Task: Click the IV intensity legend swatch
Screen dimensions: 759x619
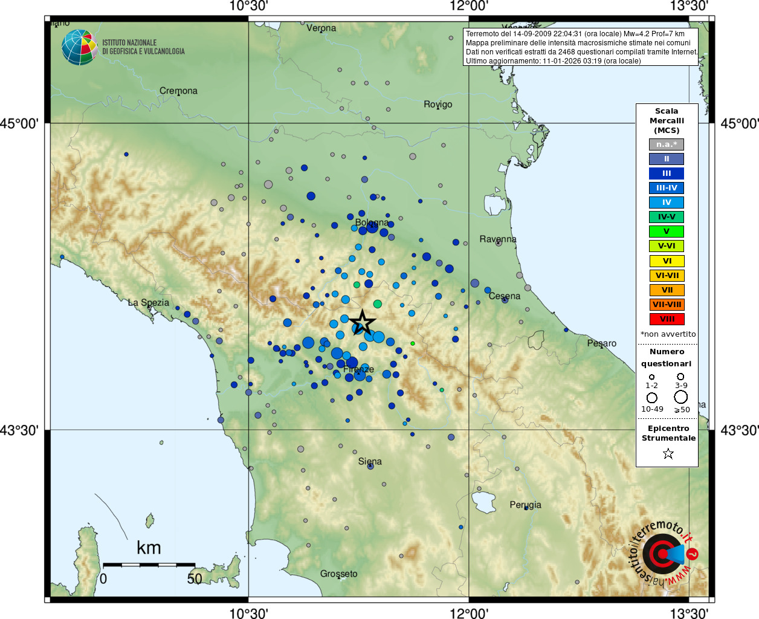Action: (667, 203)
